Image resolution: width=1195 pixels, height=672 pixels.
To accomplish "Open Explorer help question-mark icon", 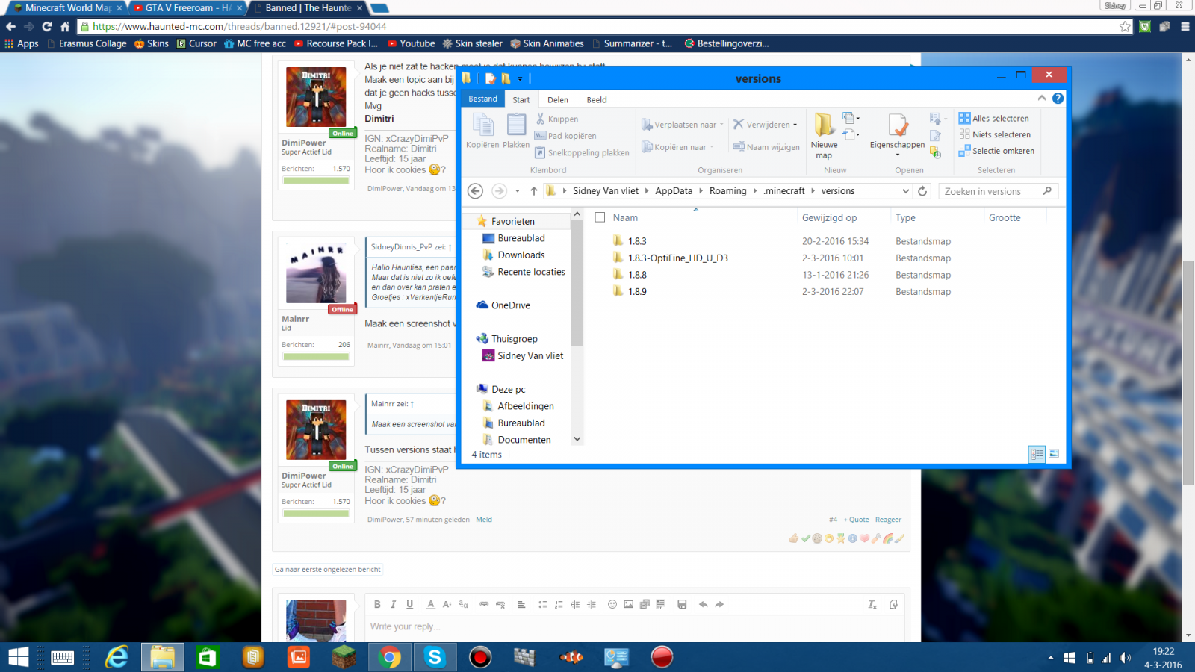I will click(1058, 99).
